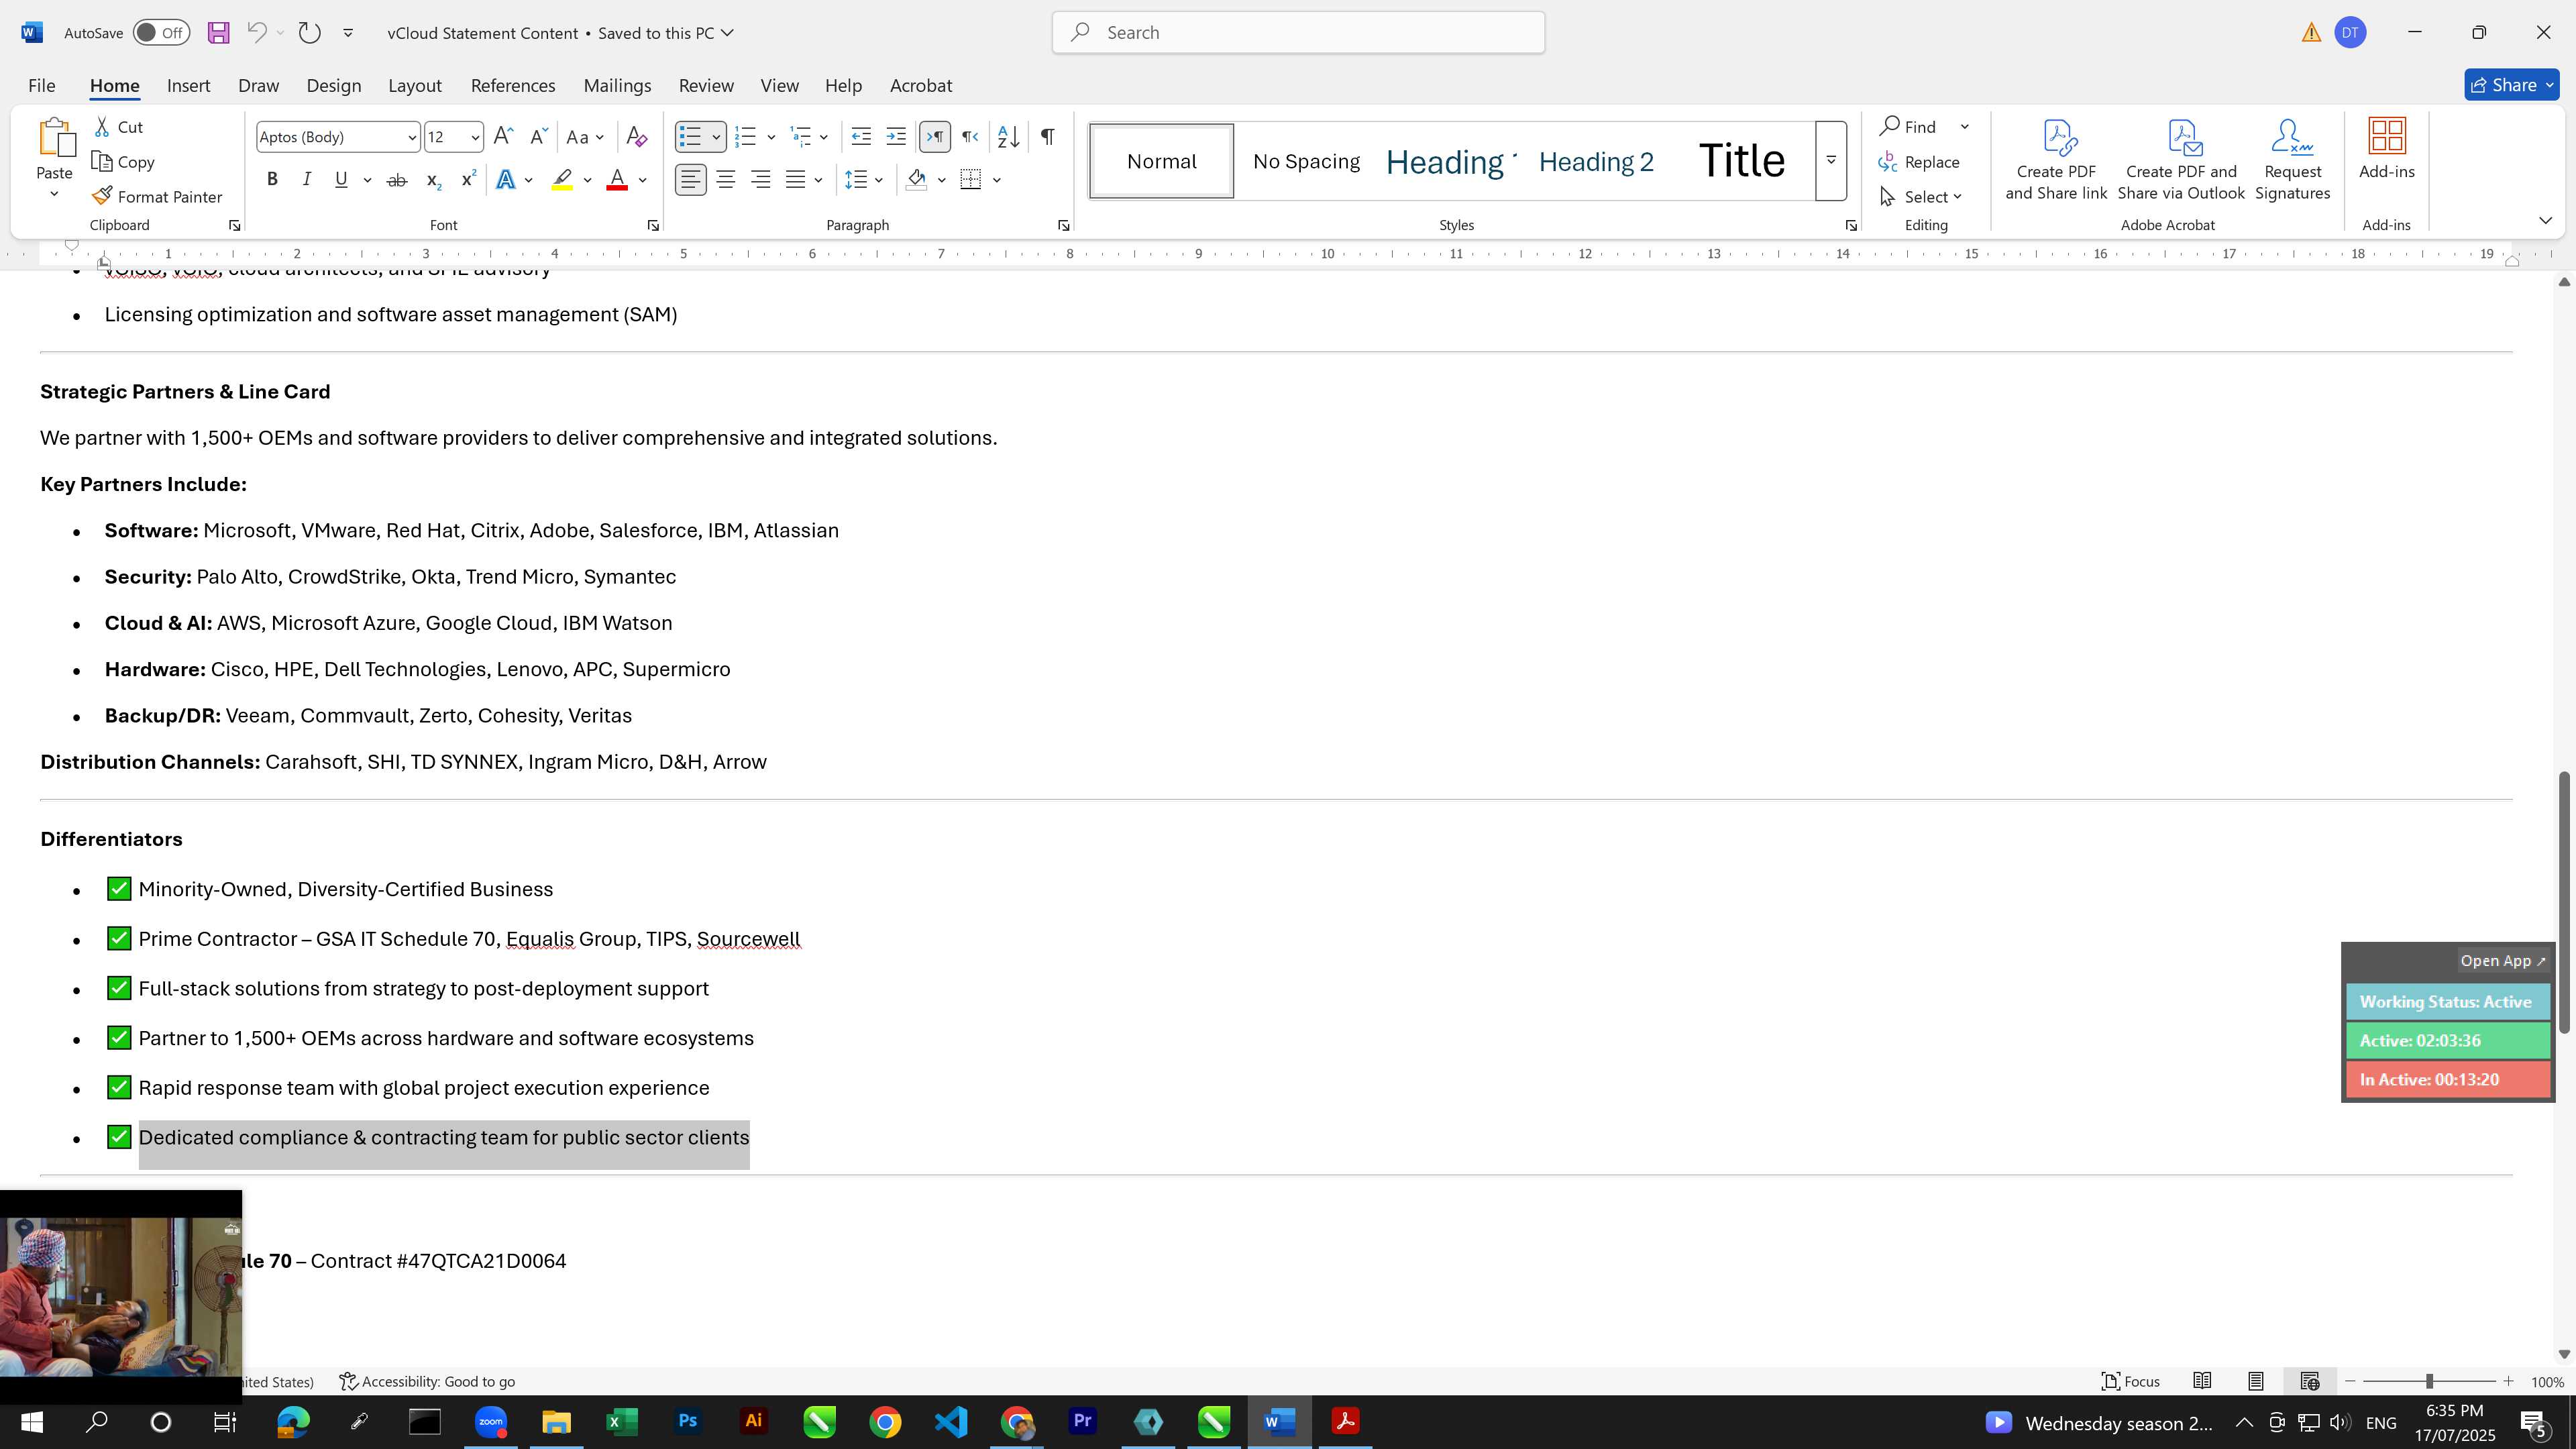Viewport: 2576px width, 1449px height.
Task: Toggle Bold formatting
Action: 272,180
